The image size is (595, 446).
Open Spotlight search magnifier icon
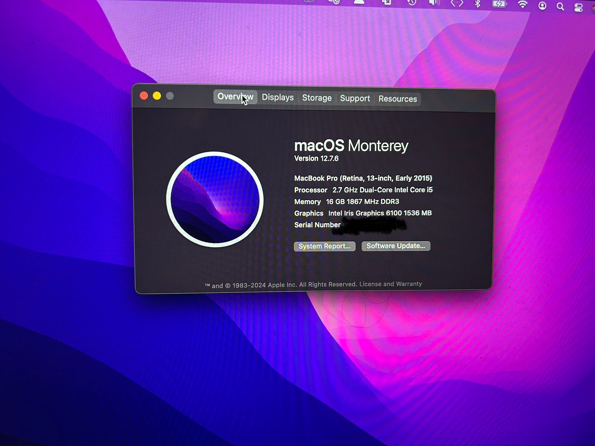[x=560, y=7]
